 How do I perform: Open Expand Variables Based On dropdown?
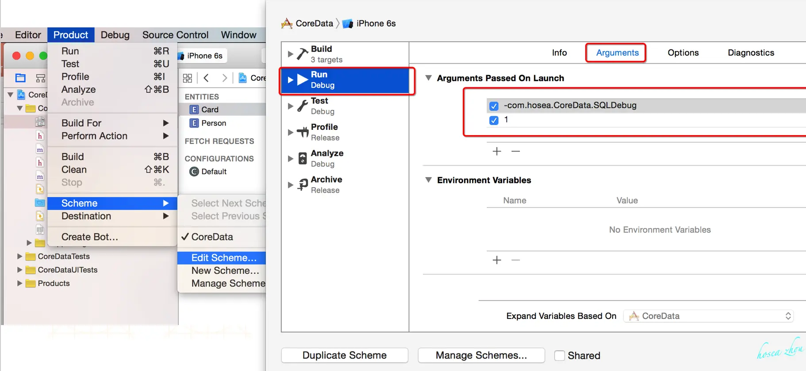pos(708,316)
